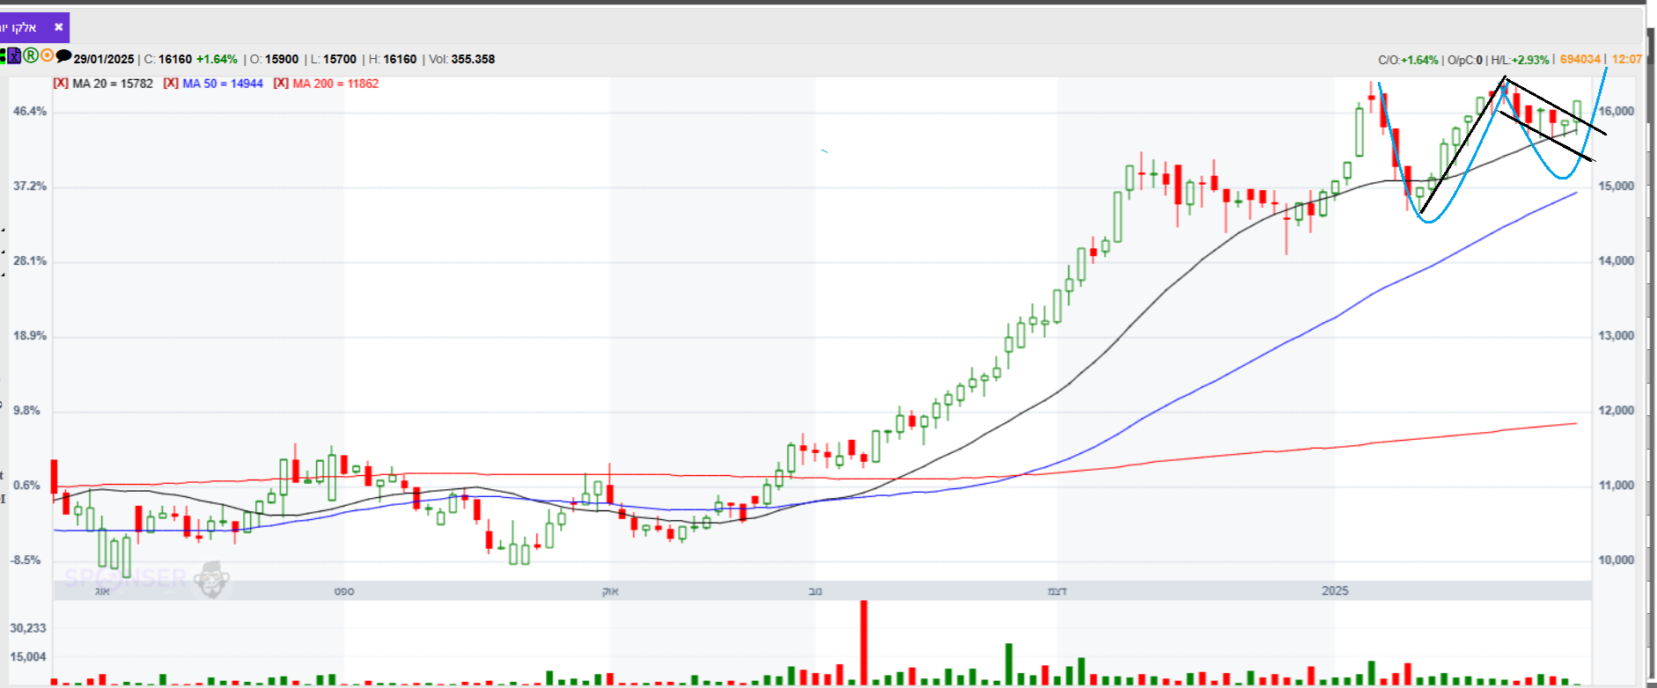This screenshot has width=1657, height=688.
Task: Click the 14,000 price axis label
Action: tap(1616, 260)
